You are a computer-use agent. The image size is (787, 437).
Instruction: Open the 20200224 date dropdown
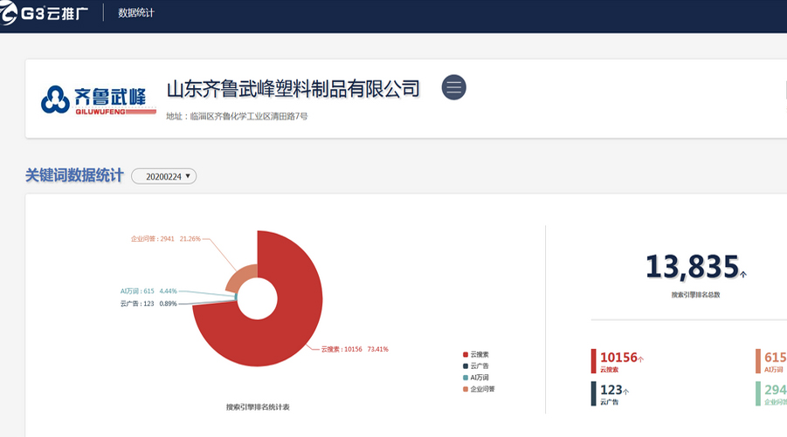coord(163,176)
